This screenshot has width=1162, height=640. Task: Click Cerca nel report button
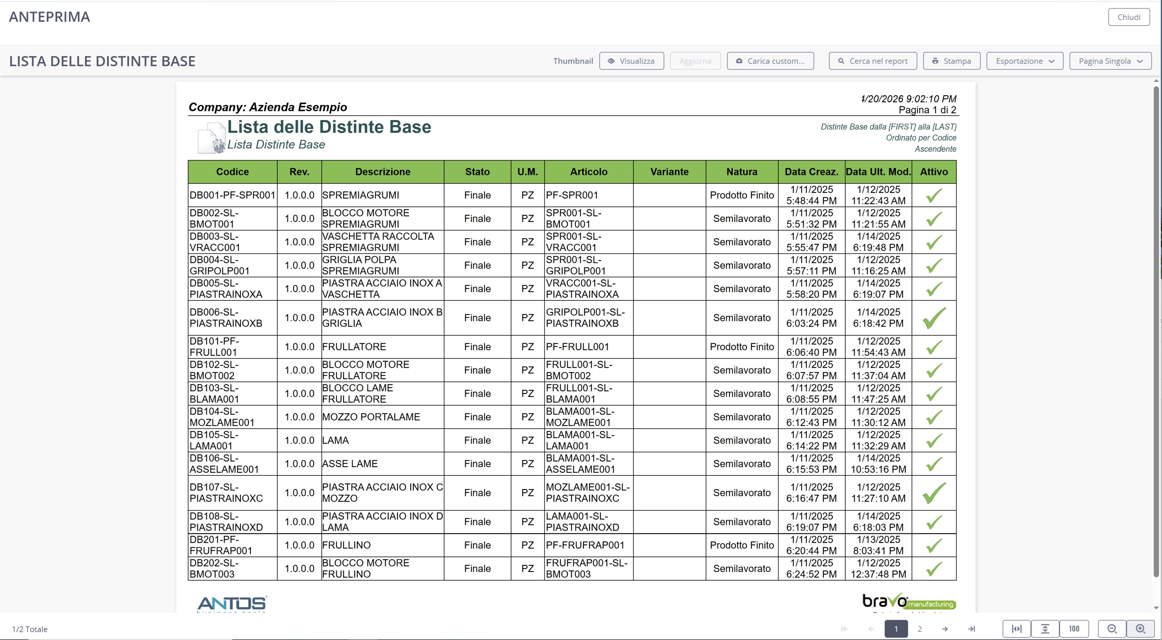pyautogui.click(x=873, y=61)
